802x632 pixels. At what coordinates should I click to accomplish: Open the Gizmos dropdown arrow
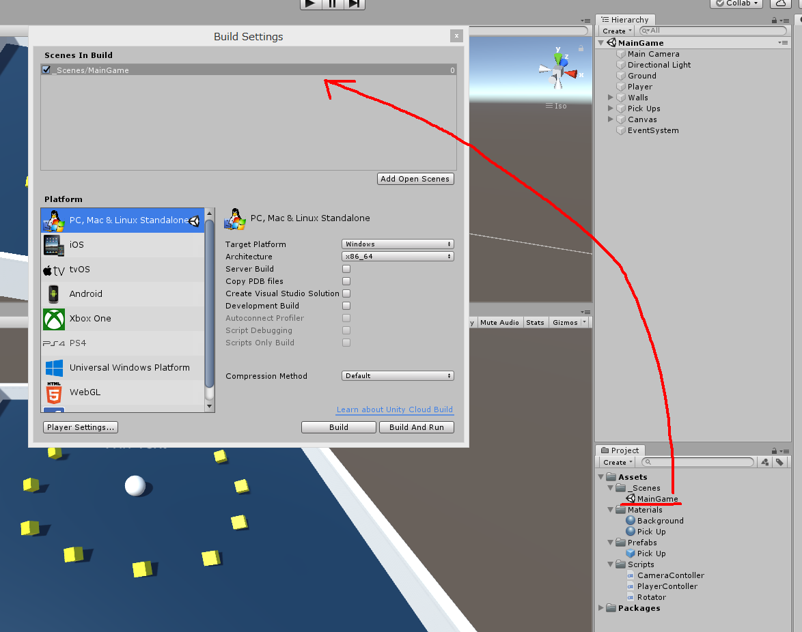585,322
